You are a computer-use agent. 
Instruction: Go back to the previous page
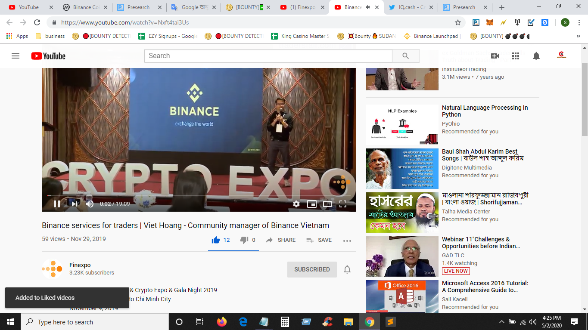(9, 22)
